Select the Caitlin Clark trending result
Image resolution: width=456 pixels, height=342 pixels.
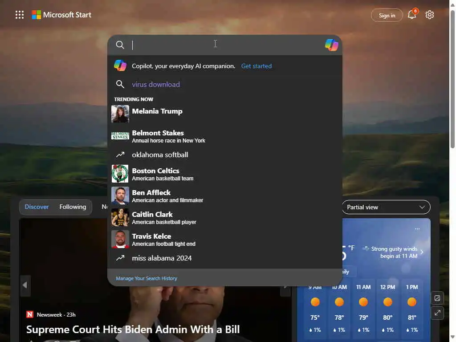point(225,217)
